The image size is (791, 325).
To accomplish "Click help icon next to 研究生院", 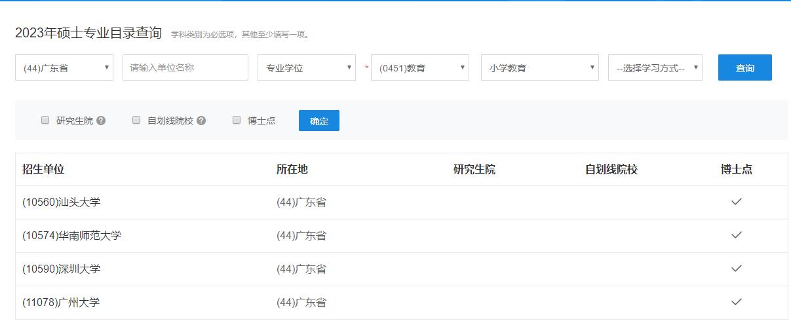I will coord(101,121).
